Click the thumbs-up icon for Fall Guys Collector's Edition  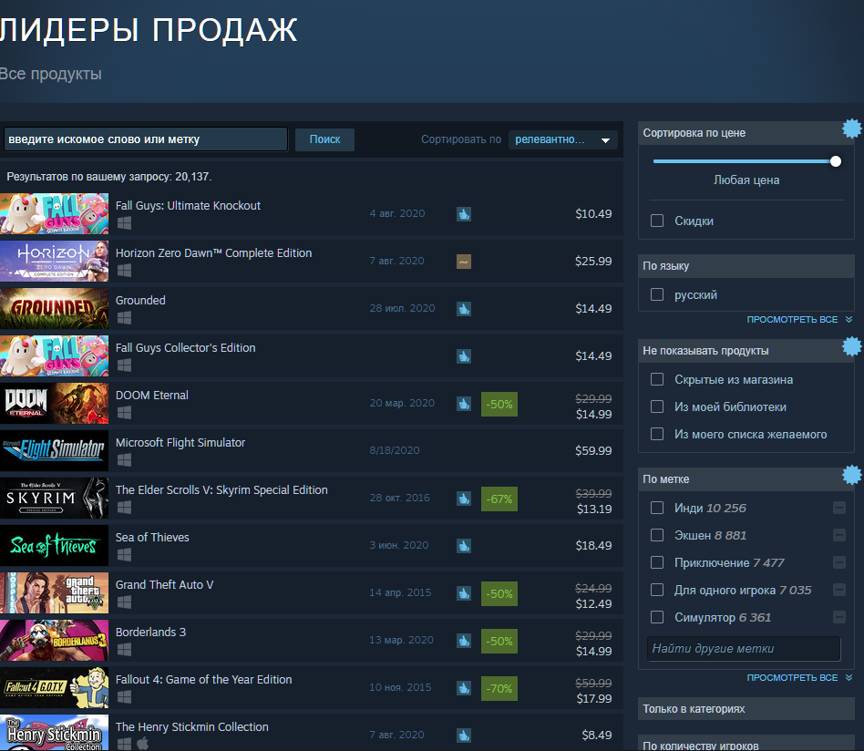464,356
